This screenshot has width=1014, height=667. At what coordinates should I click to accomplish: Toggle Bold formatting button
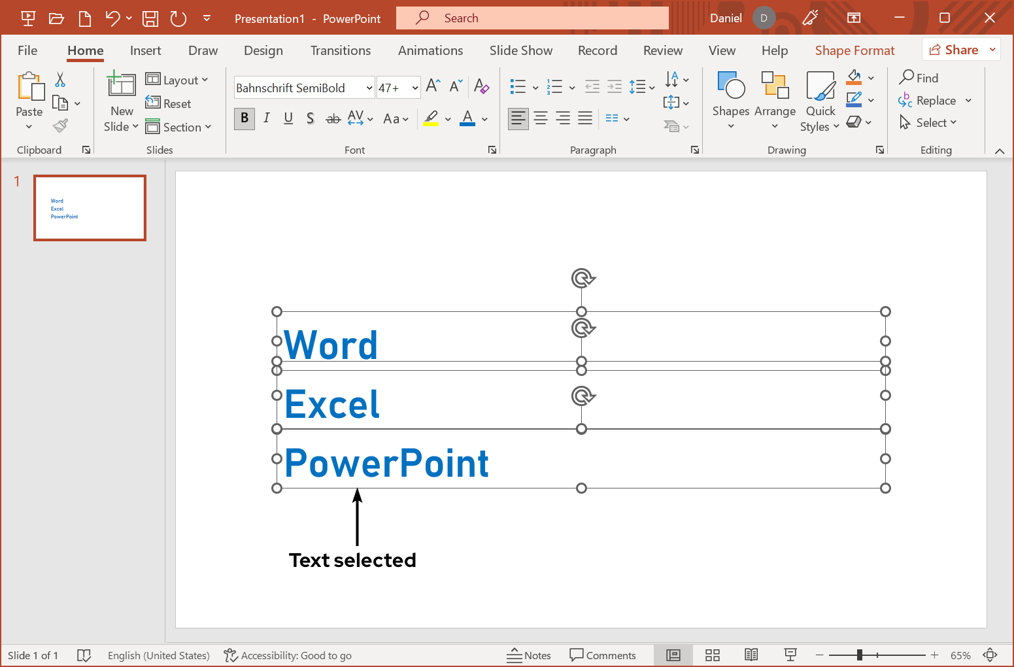point(245,118)
